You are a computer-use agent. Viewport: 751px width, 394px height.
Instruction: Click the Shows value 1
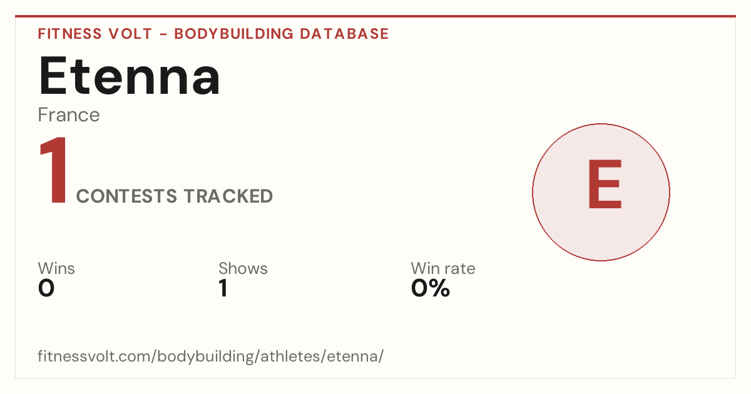pos(223,289)
